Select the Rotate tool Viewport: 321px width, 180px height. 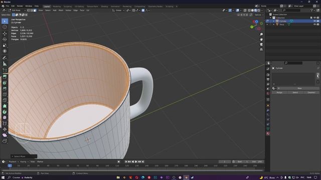[5, 39]
